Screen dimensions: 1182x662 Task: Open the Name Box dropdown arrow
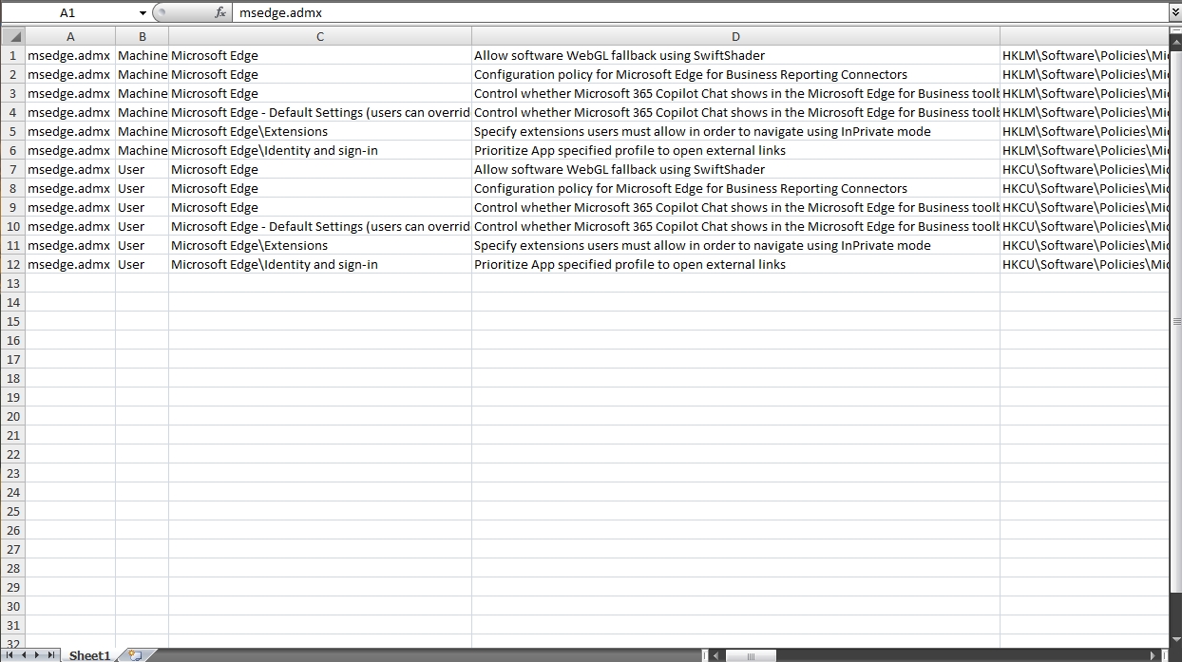tap(143, 13)
